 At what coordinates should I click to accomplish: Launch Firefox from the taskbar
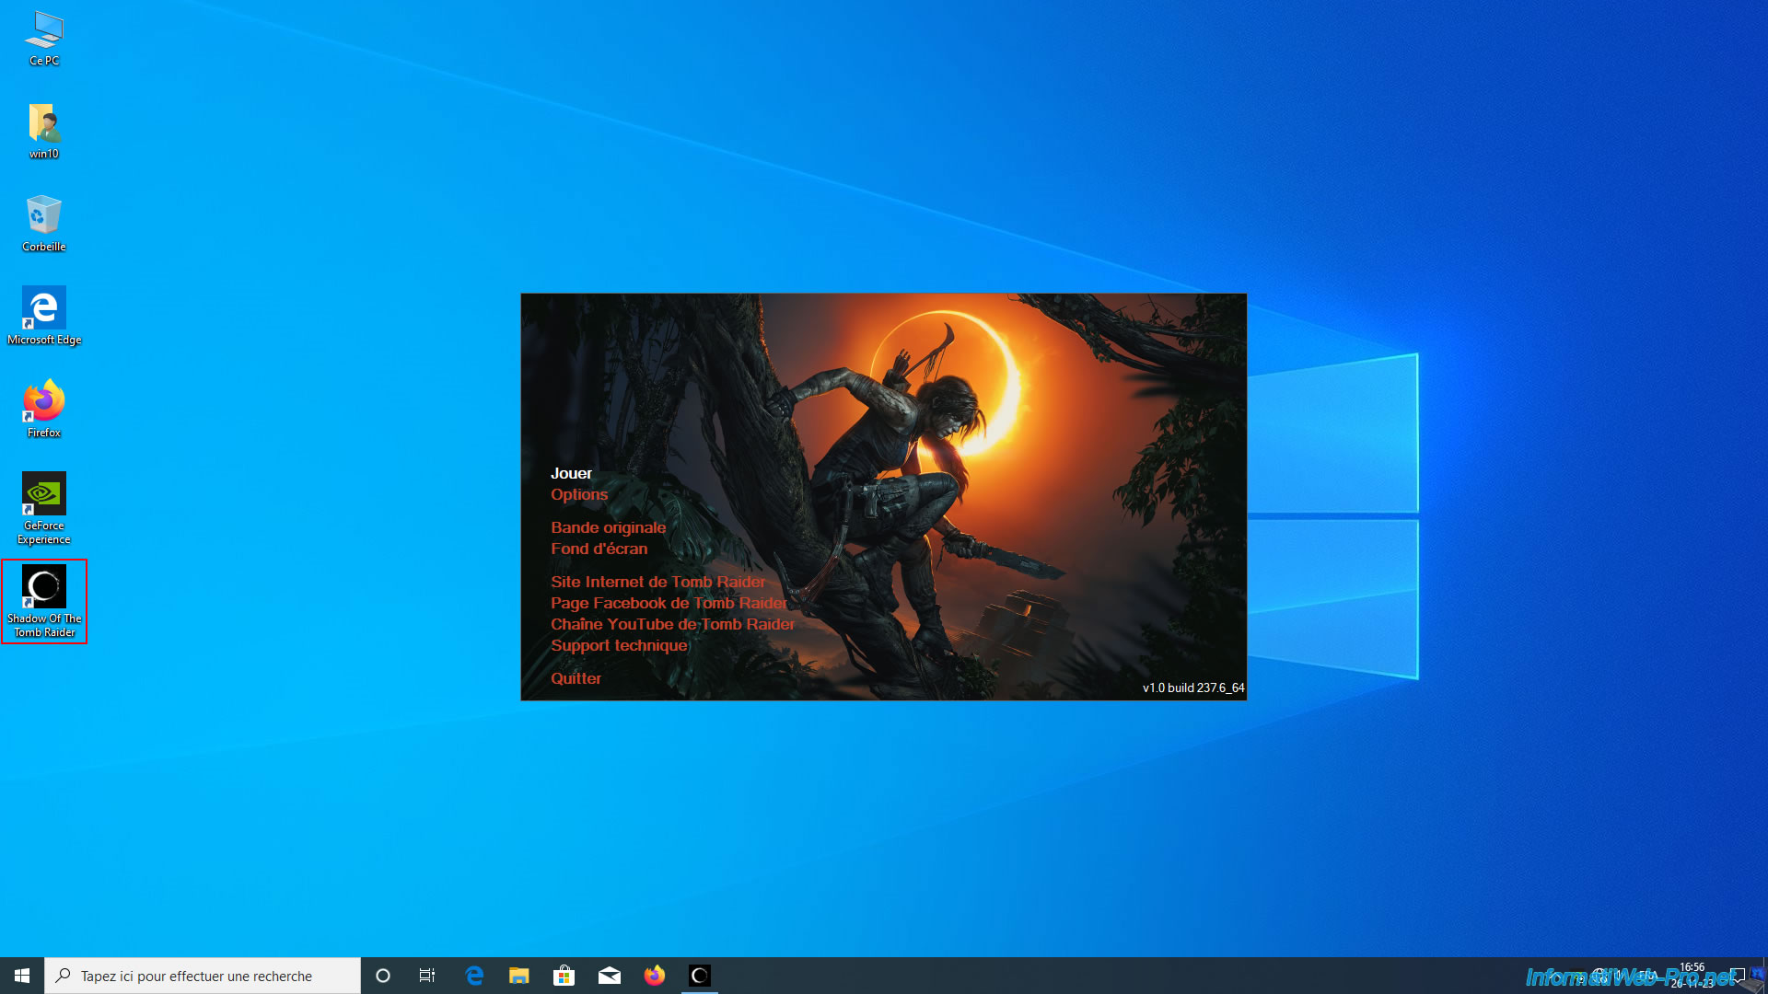655,976
